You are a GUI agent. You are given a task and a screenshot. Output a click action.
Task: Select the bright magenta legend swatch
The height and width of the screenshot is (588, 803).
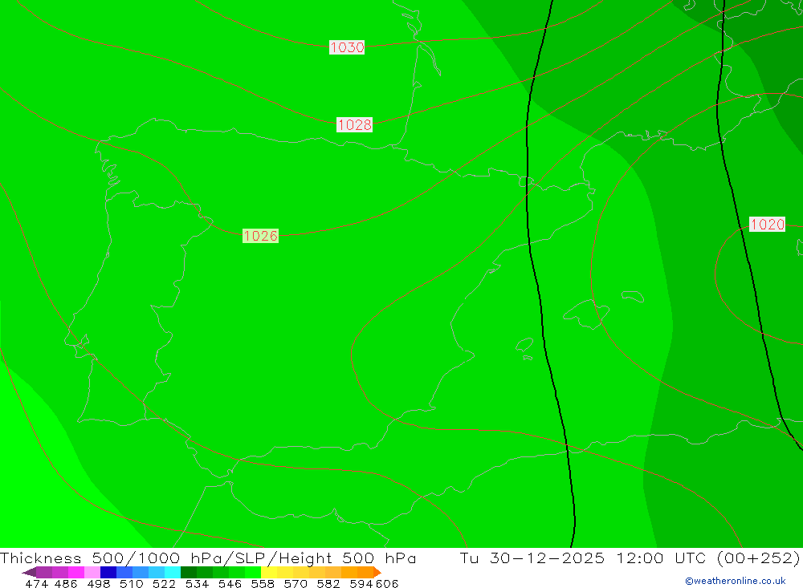(75, 572)
